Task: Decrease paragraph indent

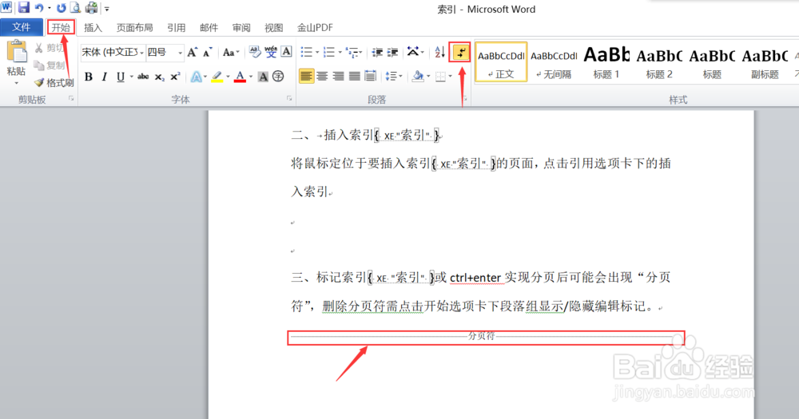Action: pos(377,52)
